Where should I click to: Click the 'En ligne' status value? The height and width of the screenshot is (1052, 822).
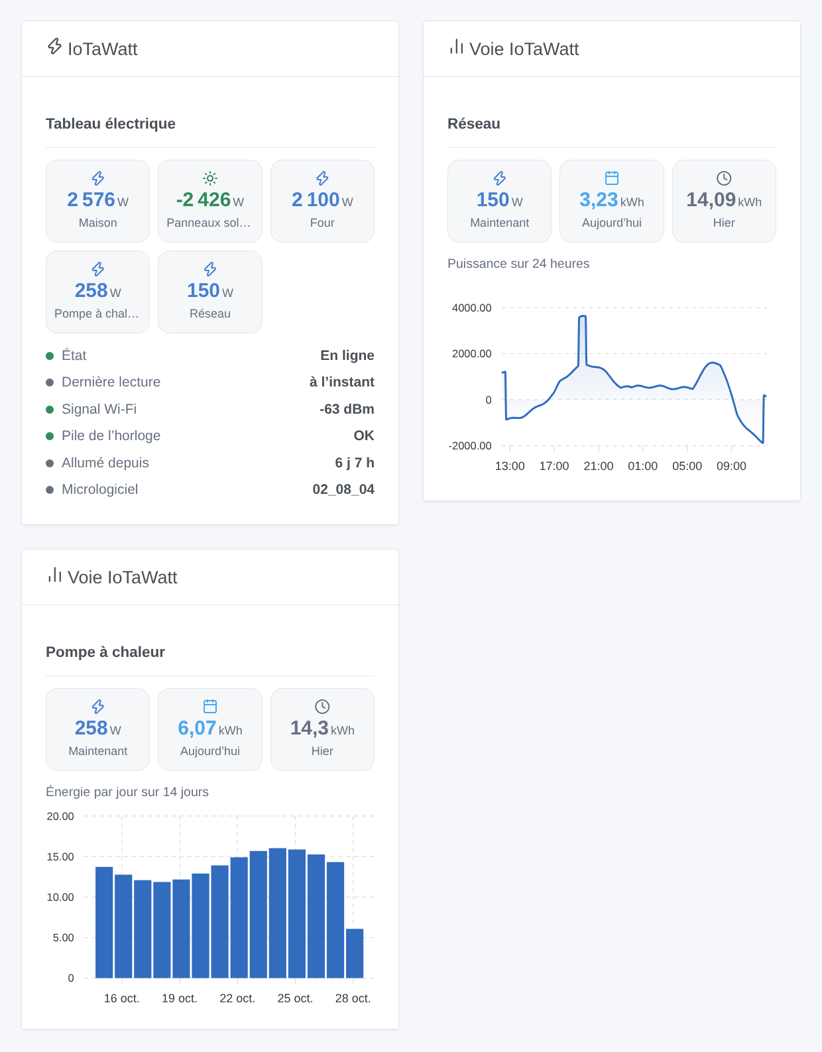coord(347,355)
